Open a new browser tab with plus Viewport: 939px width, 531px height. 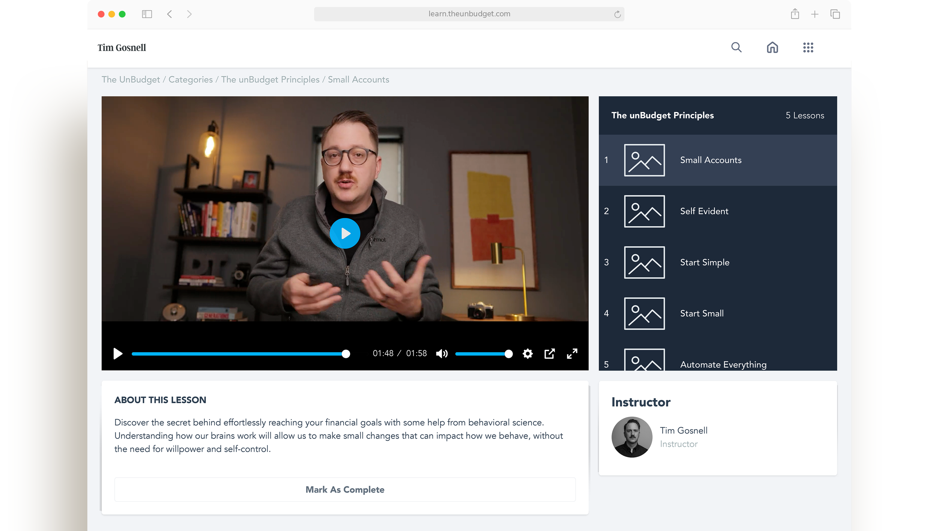(x=815, y=14)
